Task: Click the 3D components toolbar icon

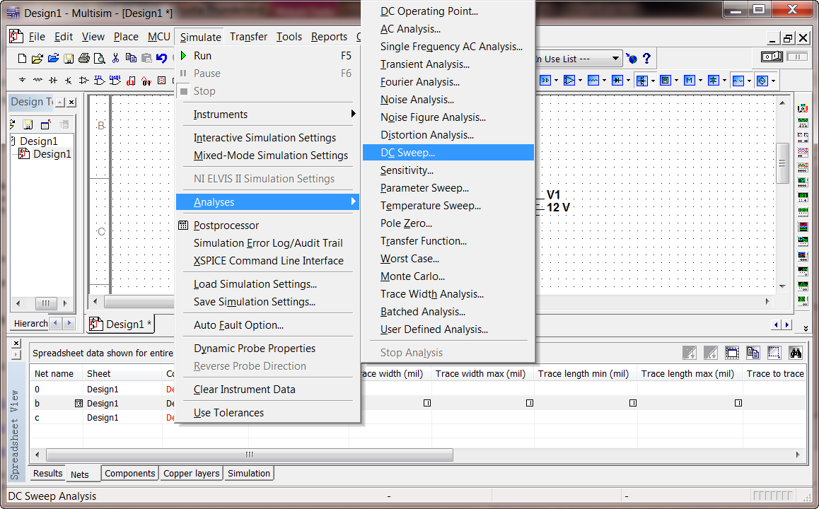Action: (545, 81)
